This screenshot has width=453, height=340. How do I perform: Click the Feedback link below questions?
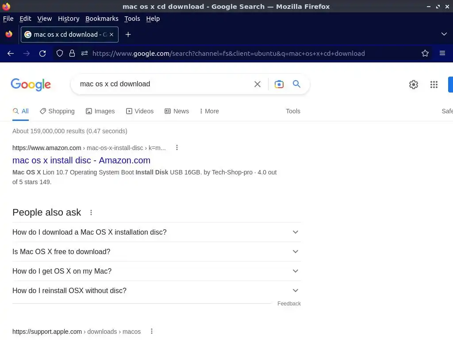click(289, 304)
